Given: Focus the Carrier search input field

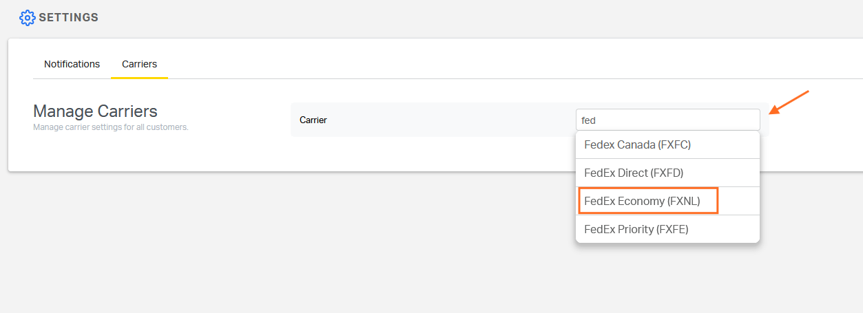Looking at the screenshot, I should [668, 120].
